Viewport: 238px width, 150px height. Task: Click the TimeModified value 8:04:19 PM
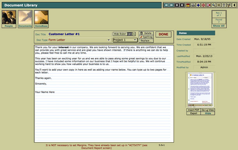coord(204,62)
